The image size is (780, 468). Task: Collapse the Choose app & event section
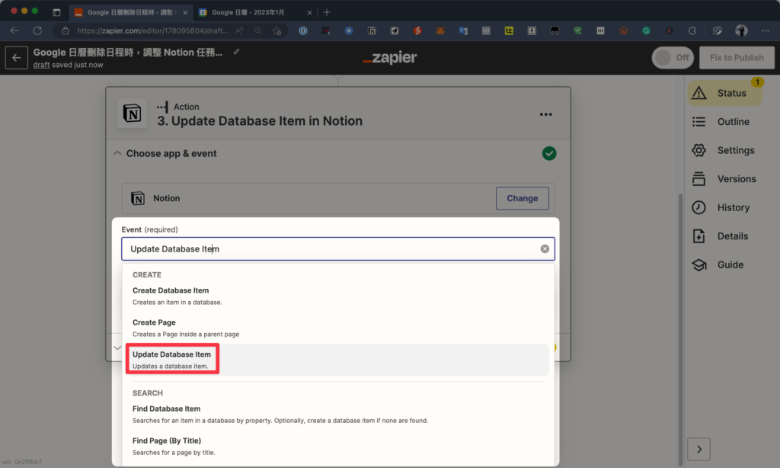[117, 153]
